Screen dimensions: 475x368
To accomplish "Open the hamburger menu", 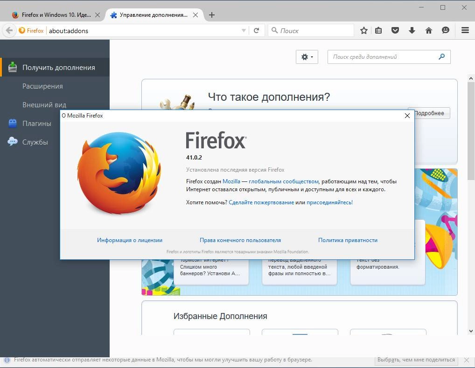I will [465, 30].
